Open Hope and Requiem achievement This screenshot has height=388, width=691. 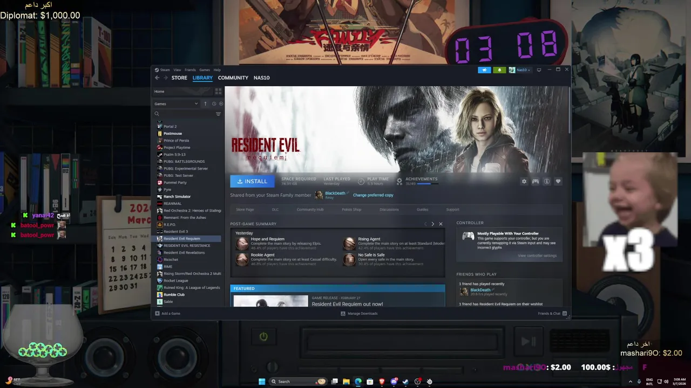[x=267, y=239]
